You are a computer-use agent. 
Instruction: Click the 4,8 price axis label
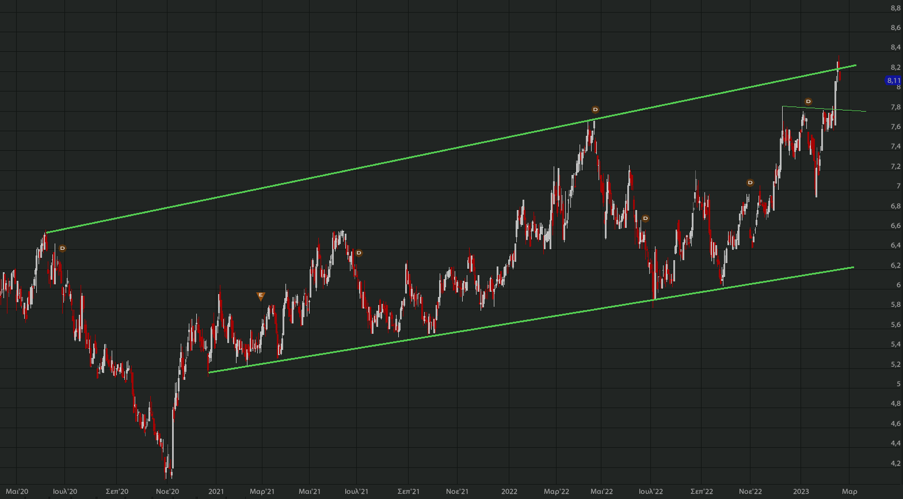(x=896, y=403)
